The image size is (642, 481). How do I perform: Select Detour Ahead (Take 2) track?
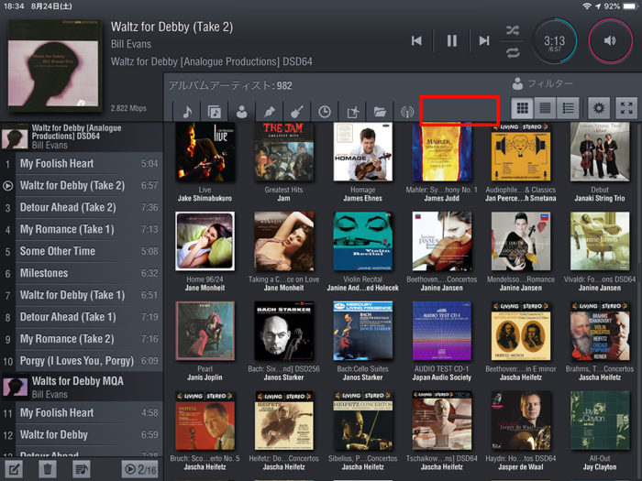pyautogui.click(x=82, y=207)
